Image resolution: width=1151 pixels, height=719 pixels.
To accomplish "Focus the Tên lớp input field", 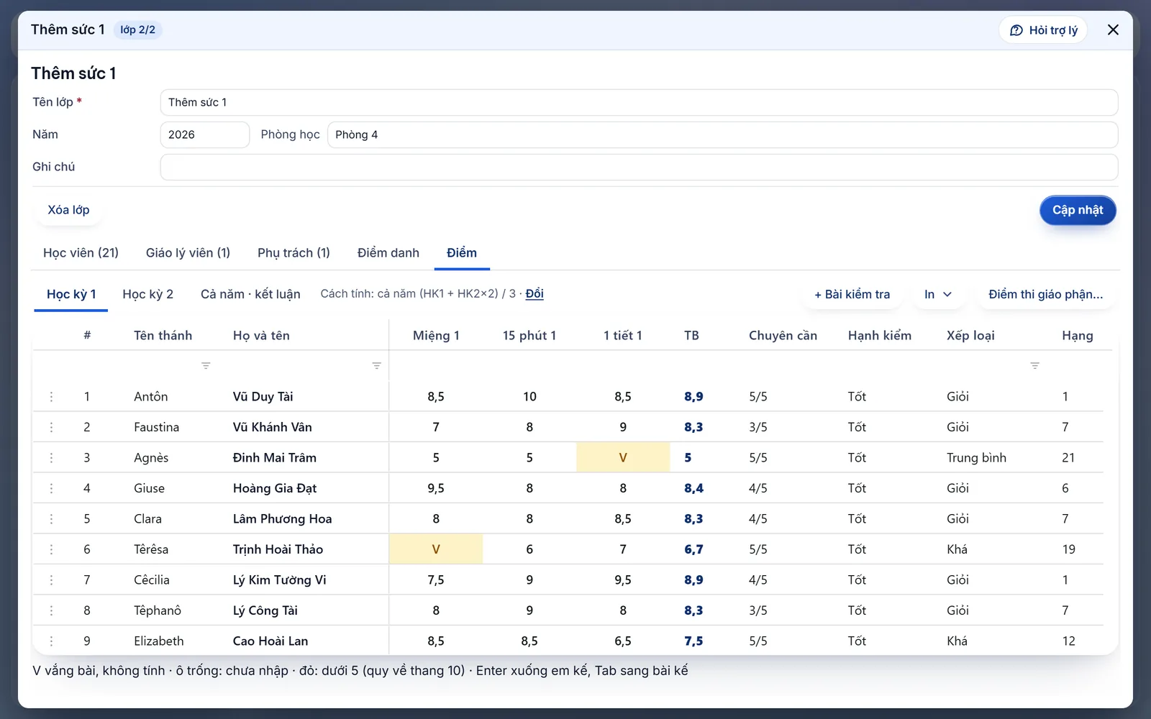I will [639, 102].
